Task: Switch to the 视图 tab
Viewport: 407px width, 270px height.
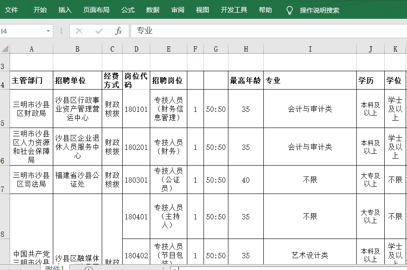Action: click(203, 10)
